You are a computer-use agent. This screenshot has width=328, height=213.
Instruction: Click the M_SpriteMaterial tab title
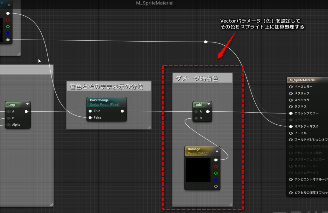(155, 3)
